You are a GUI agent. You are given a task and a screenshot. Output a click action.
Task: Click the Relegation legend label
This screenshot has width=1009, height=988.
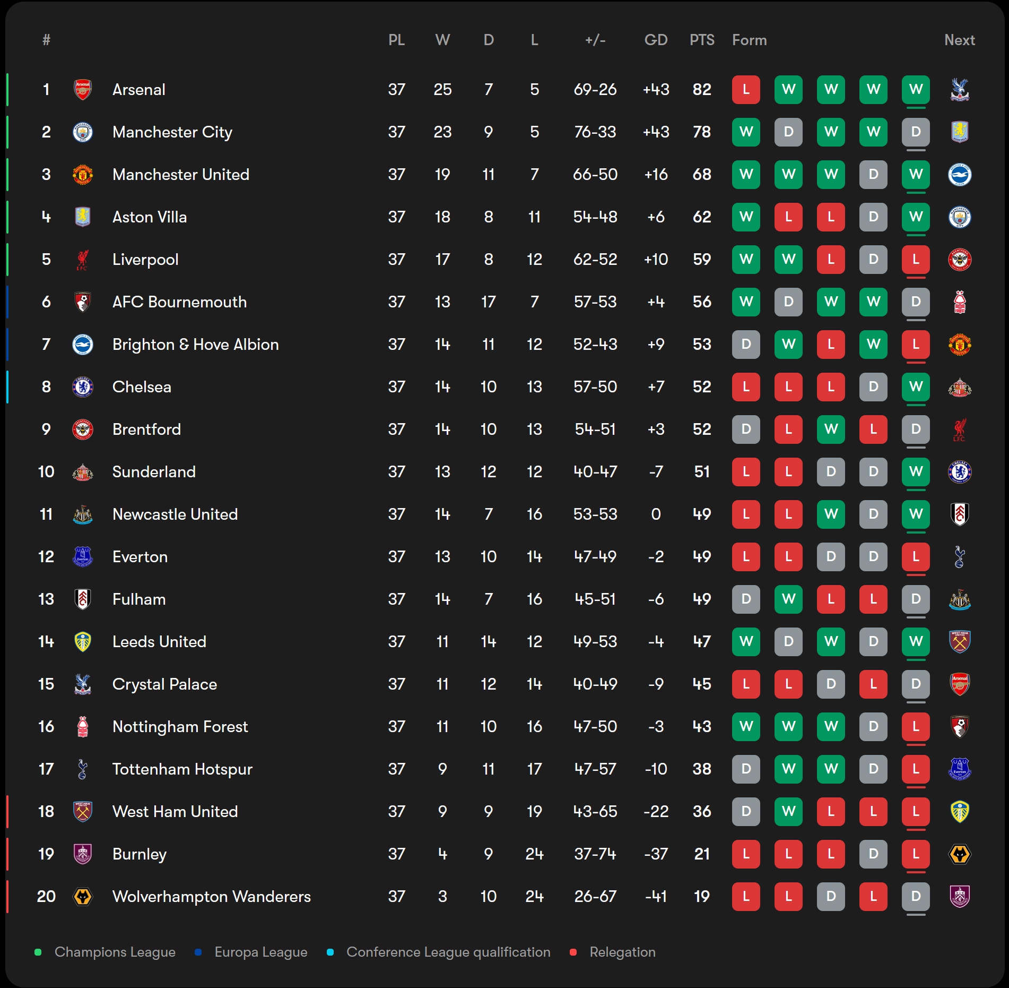coord(622,952)
